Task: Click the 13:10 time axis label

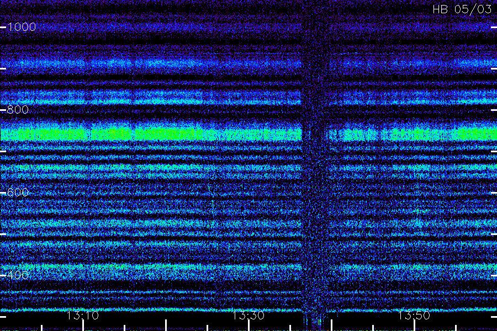Action: [x=83, y=316]
